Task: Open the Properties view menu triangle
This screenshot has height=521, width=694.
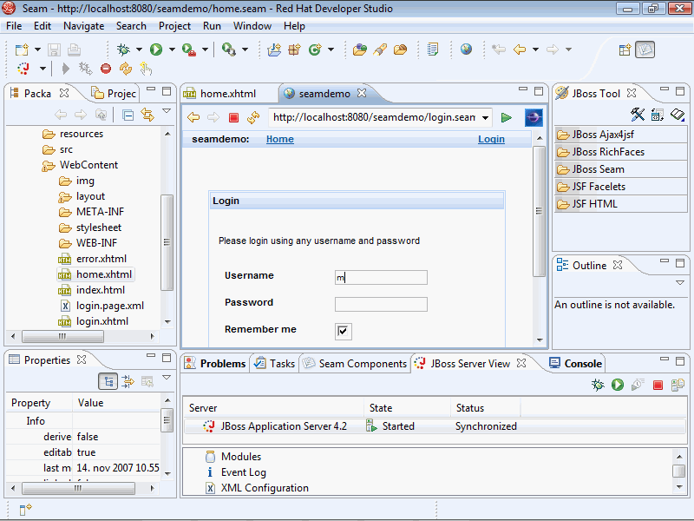Action: (167, 378)
